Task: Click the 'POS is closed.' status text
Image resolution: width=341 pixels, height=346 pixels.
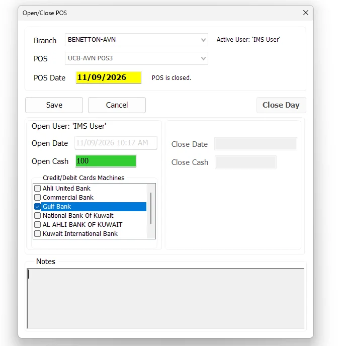Action: tap(172, 77)
